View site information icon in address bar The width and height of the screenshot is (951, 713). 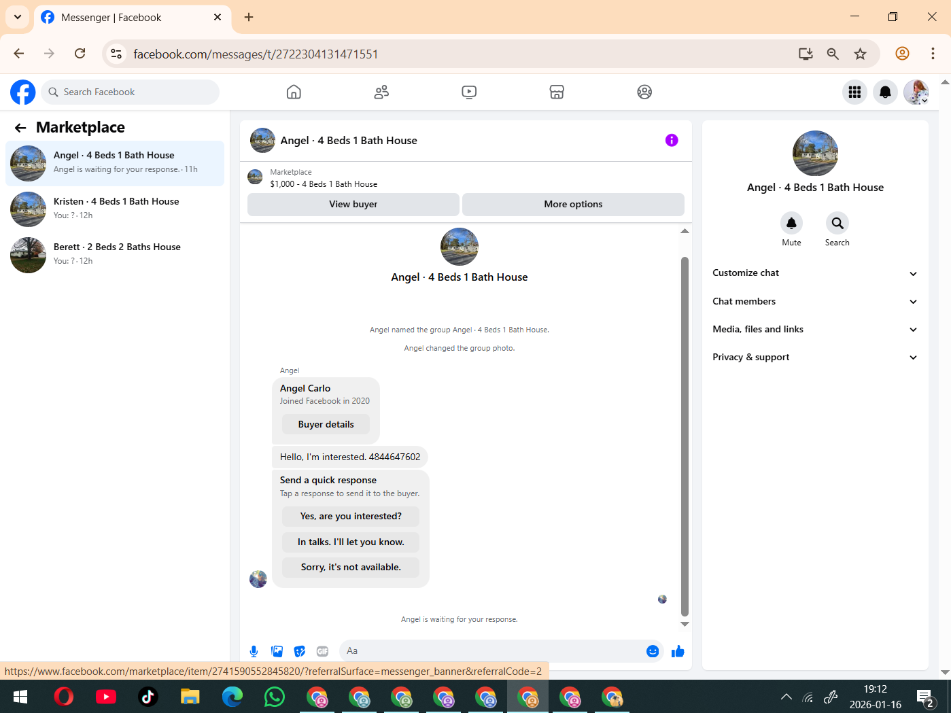[x=116, y=54]
